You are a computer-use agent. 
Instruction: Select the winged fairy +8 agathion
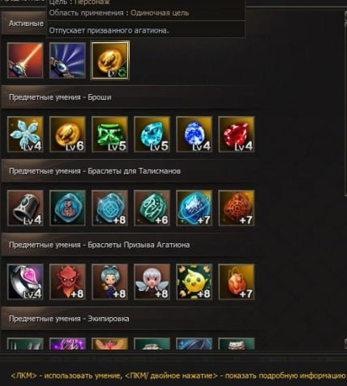[152, 281]
